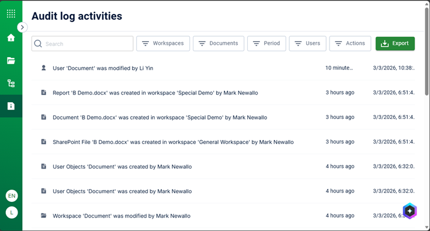Select entry "User 'Document' was modified by Li Yin"
430x231 pixels.
pyautogui.click(x=223, y=68)
